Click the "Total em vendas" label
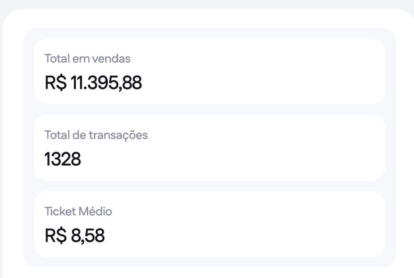 point(87,59)
